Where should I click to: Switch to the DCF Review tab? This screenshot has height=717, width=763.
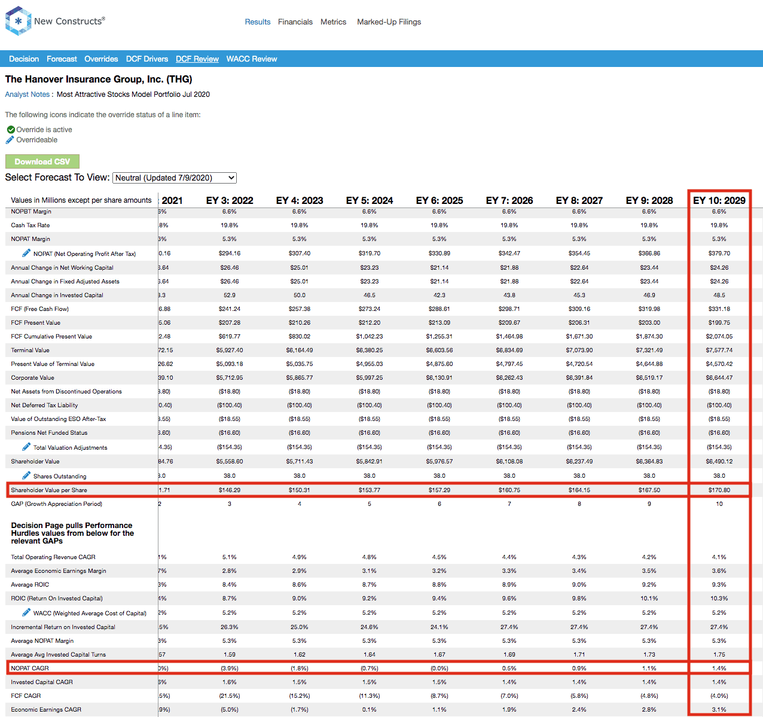197,59
